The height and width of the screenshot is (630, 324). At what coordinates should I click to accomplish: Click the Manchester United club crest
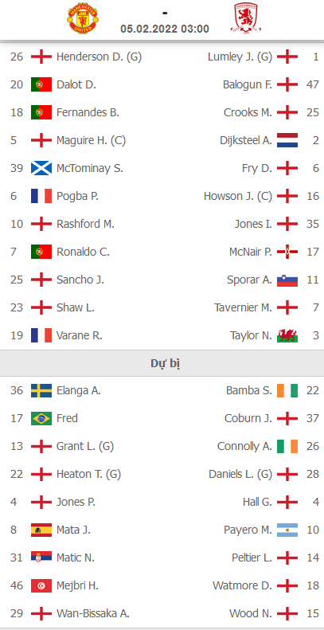[83, 19]
